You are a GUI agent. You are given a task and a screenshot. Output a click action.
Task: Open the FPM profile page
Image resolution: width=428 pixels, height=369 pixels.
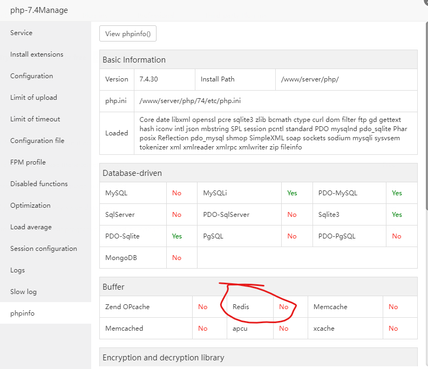pyautogui.click(x=28, y=162)
